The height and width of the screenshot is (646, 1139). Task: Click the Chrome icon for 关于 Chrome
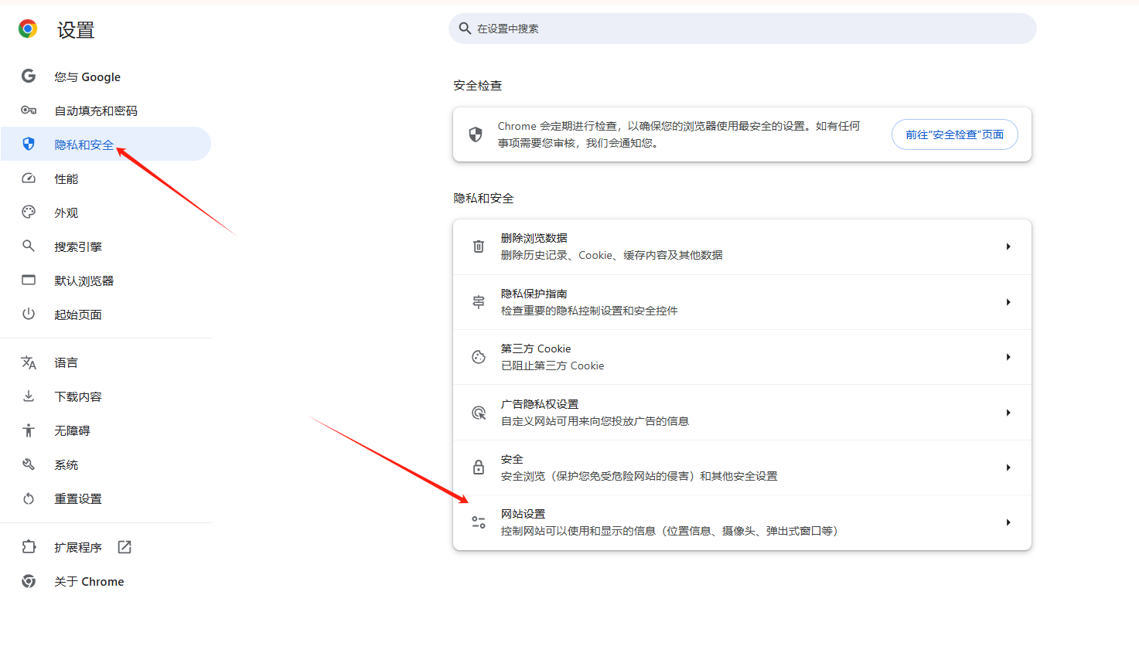(x=29, y=581)
